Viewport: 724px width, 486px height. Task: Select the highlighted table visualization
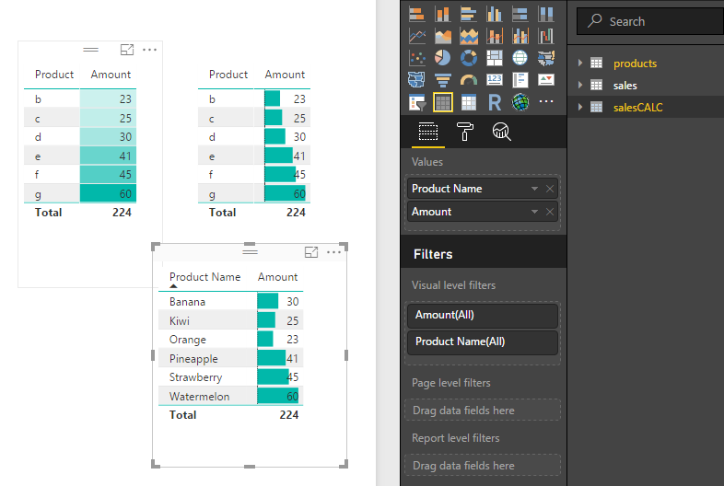pos(443,102)
